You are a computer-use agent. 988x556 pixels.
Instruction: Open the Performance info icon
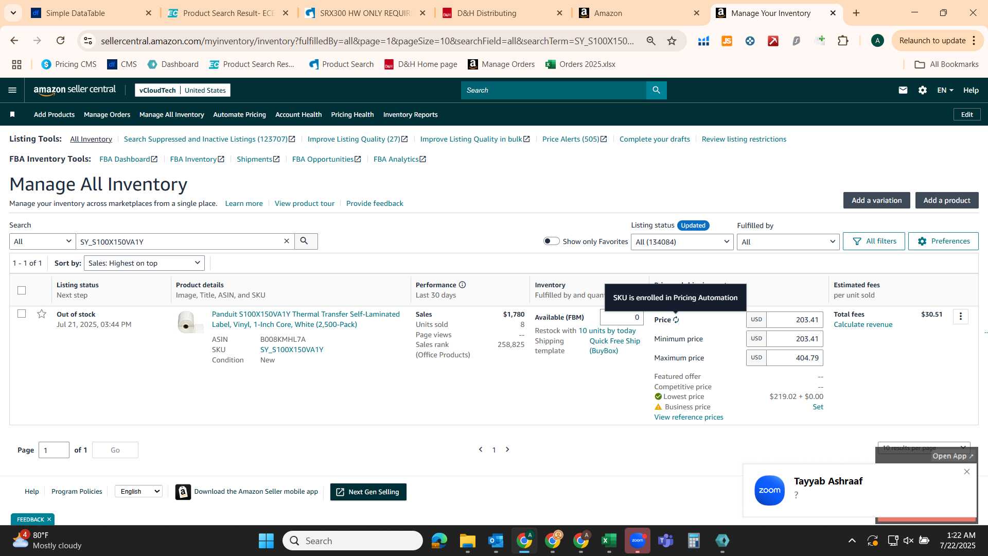click(x=462, y=285)
